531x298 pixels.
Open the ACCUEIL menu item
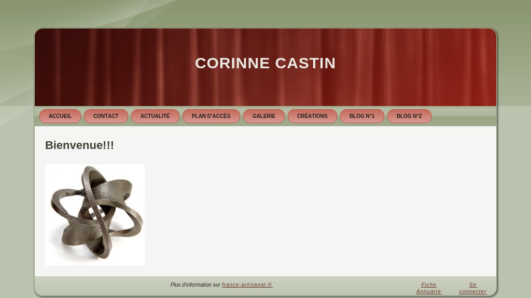coord(60,116)
